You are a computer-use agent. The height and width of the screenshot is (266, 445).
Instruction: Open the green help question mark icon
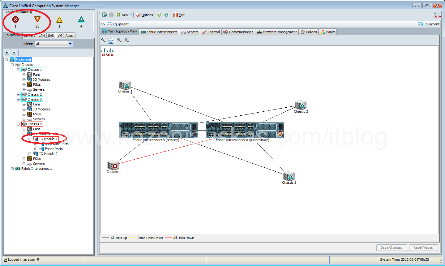tap(159, 15)
